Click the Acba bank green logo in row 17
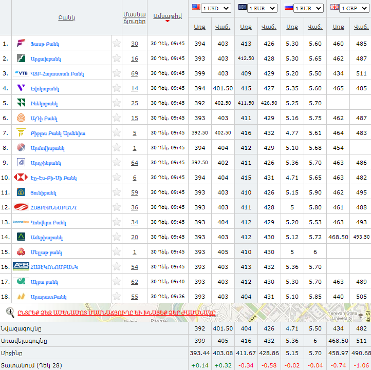This screenshot has width=371, height=370. 21,281
